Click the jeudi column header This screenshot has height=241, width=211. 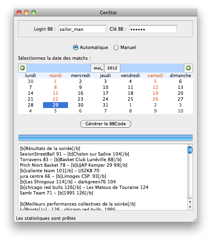click(x=105, y=75)
